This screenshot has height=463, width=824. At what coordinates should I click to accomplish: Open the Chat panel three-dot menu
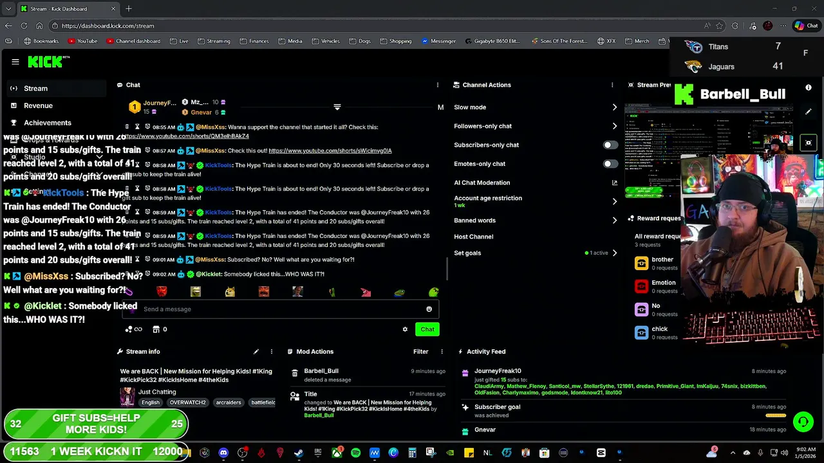pyautogui.click(x=438, y=85)
